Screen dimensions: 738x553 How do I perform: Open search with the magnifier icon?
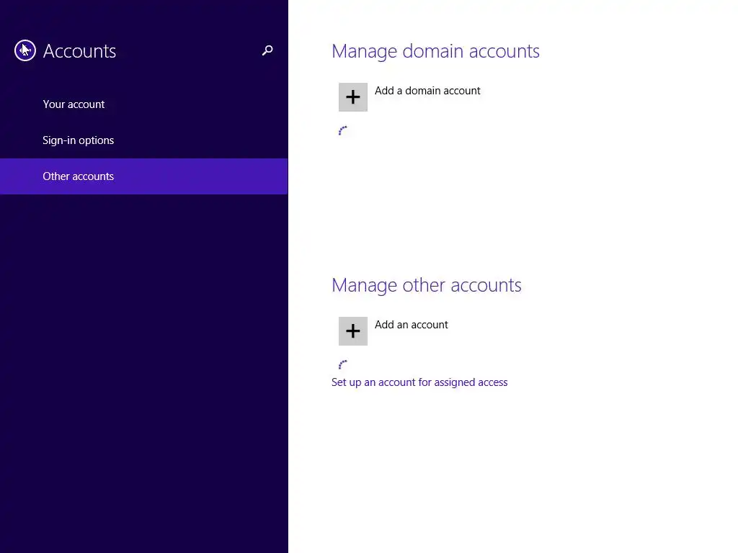tap(267, 50)
